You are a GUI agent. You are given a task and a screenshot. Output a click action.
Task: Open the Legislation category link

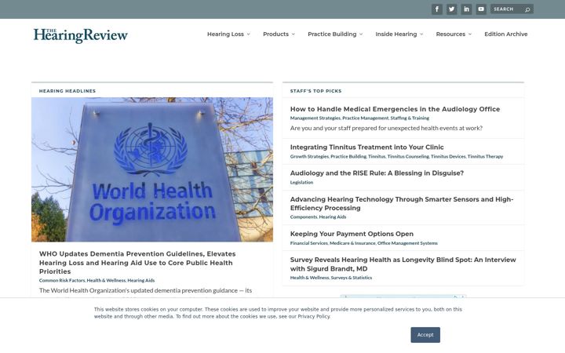click(x=301, y=182)
